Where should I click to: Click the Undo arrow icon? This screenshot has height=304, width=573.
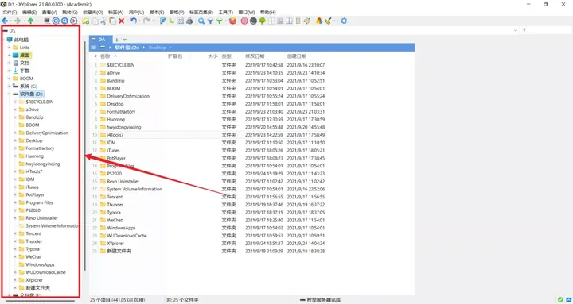tap(133, 21)
